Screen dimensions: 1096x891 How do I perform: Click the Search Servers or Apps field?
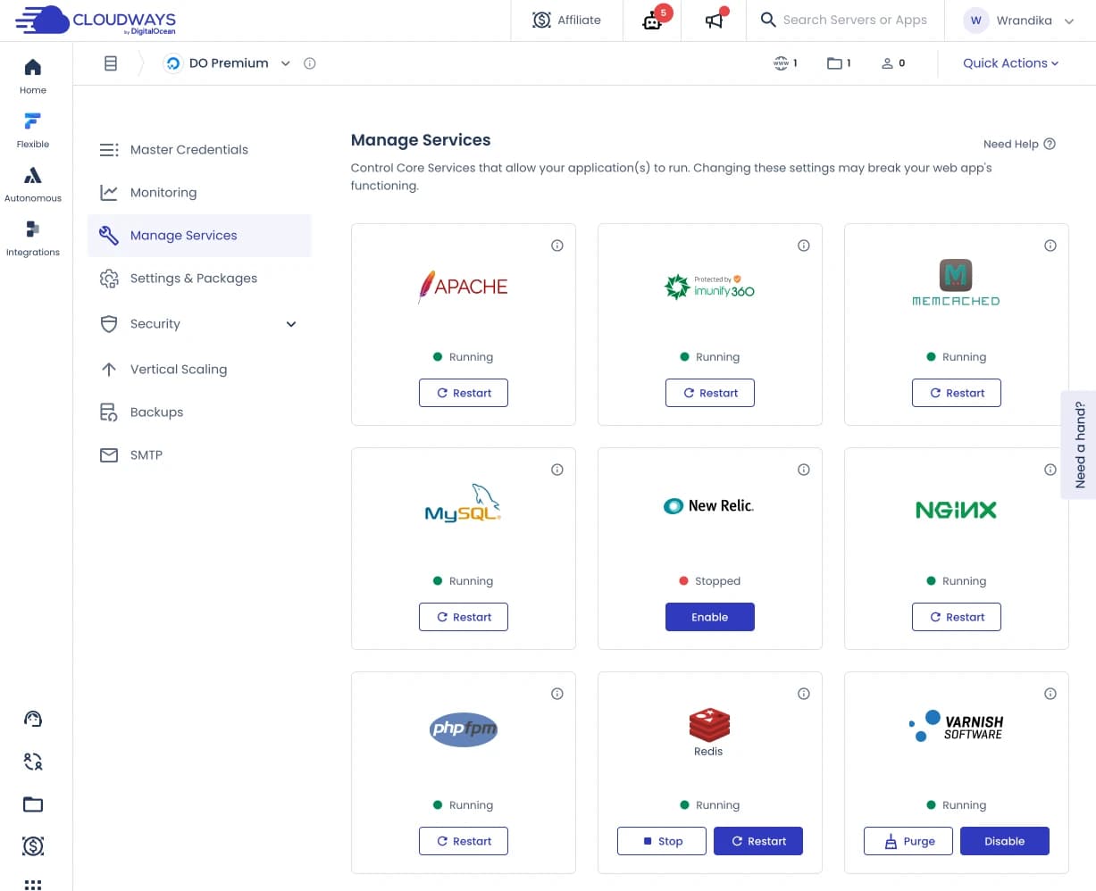coord(854,21)
